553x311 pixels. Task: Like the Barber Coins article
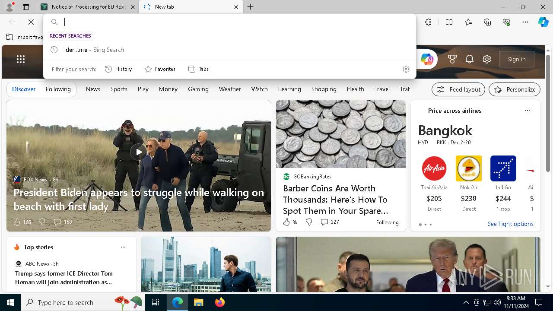290,222
